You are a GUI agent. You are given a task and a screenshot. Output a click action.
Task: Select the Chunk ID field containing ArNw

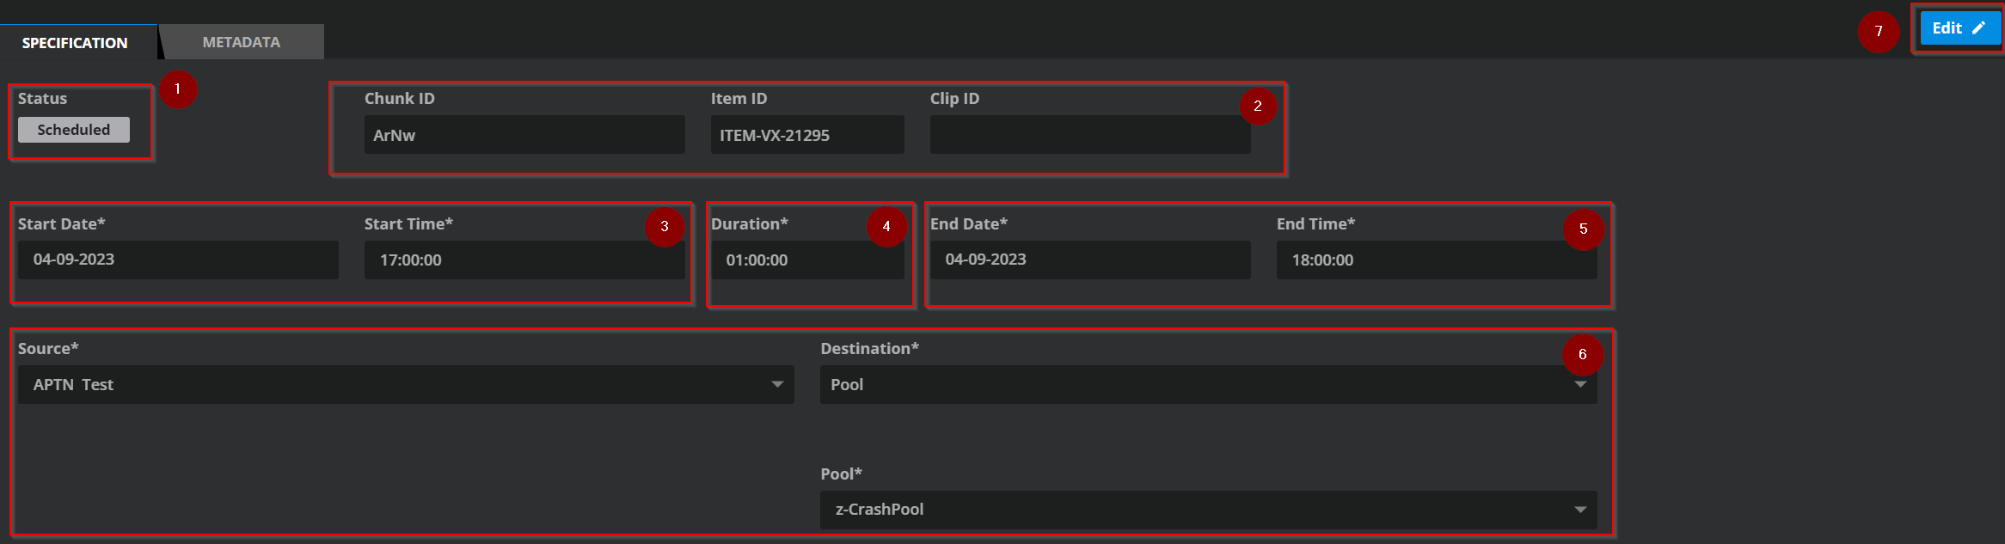524,135
